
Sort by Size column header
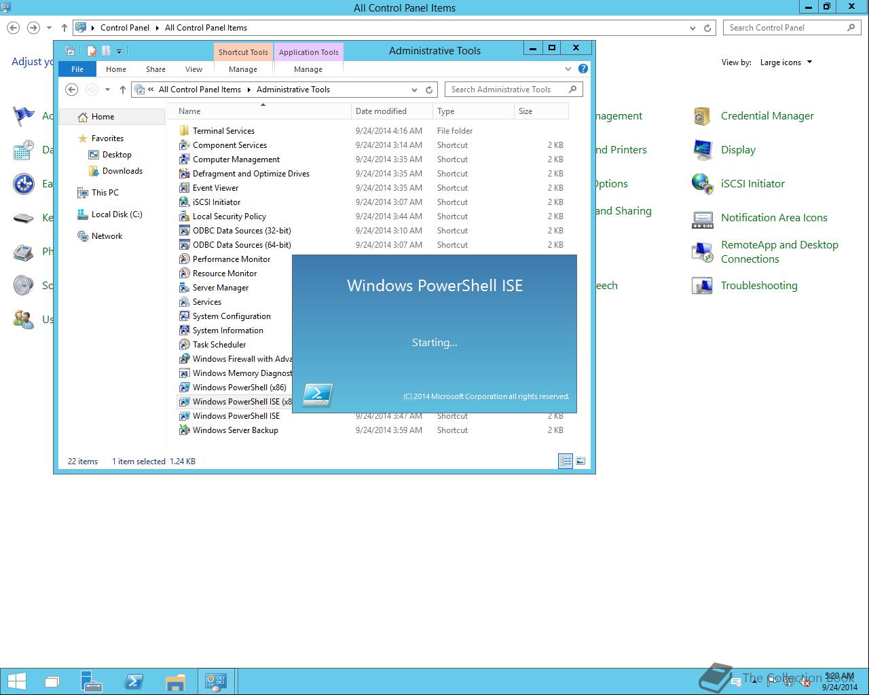[541, 111]
